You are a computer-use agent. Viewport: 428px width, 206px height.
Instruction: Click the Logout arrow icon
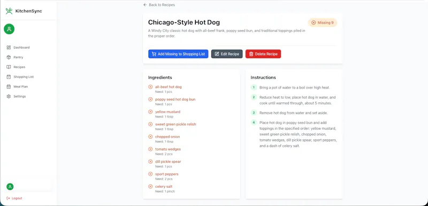tap(8, 198)
